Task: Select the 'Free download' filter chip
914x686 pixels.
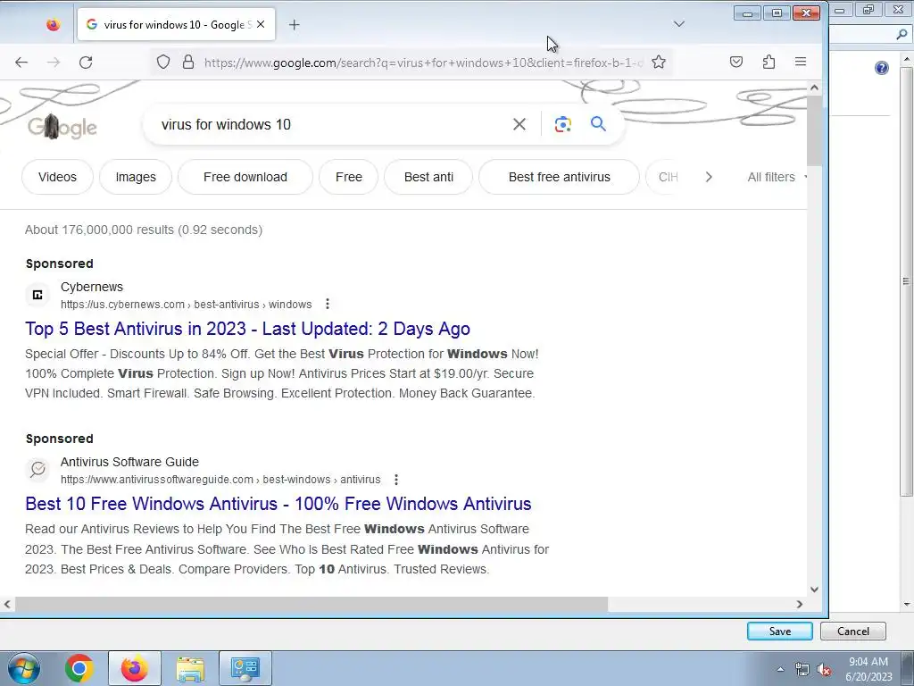Action: pos(245,177)
